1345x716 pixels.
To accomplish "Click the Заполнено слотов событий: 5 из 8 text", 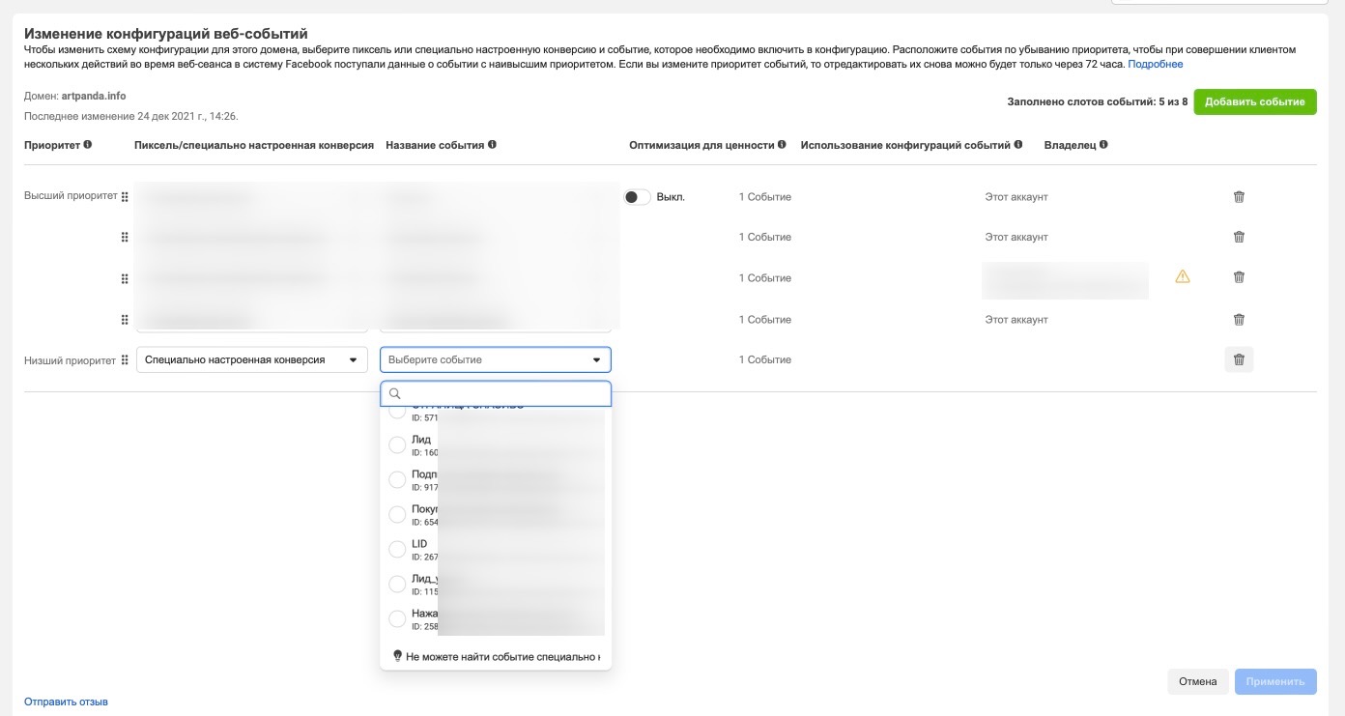I will (x=1098, y=101).
